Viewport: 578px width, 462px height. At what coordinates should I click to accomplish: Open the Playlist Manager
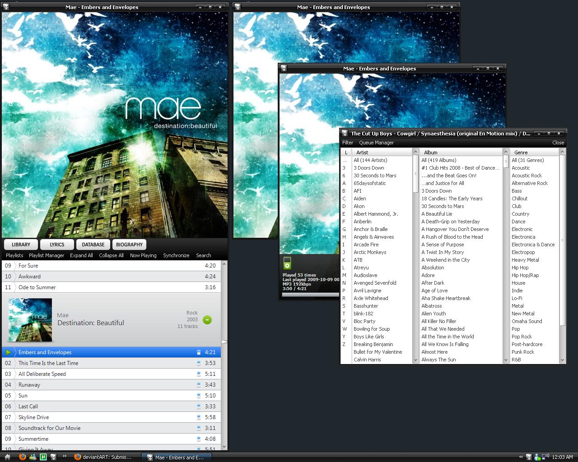pyautogui.click(x=47, y=255)
